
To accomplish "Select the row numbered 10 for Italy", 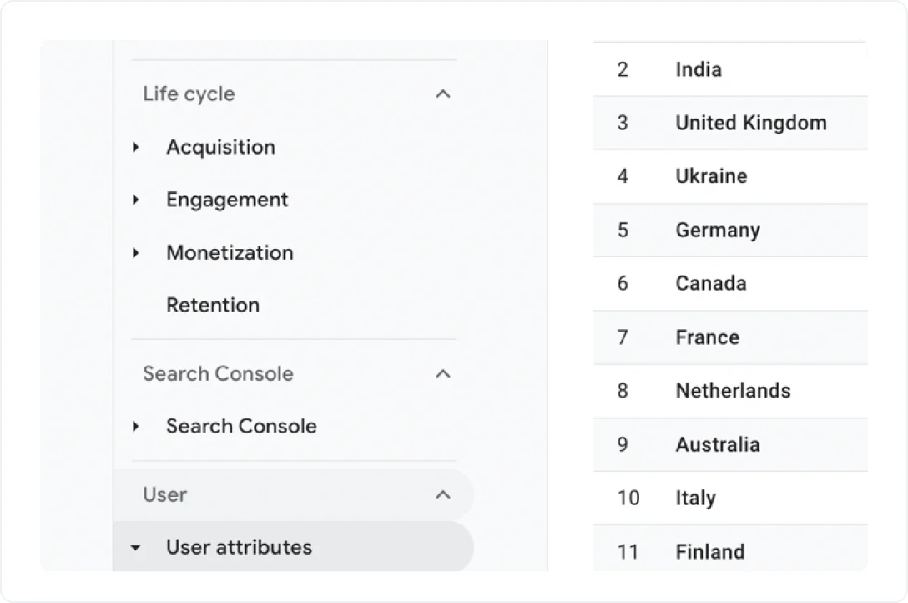I will coord(695,498).
